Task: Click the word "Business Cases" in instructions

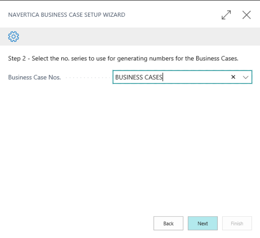Action: 217,58
